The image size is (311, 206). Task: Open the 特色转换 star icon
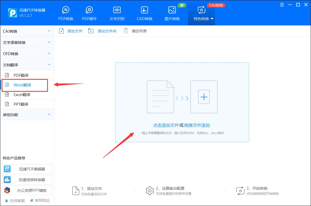[x=201, y=10]
